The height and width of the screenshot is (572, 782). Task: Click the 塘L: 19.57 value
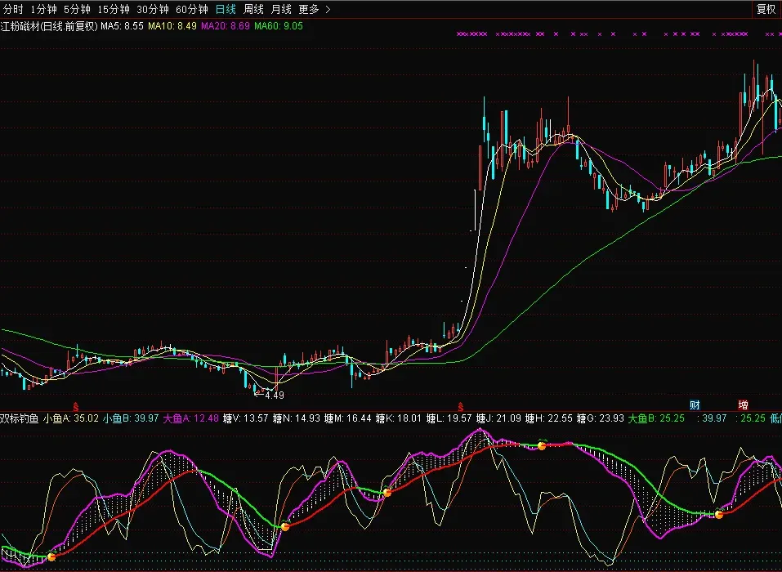449,418
